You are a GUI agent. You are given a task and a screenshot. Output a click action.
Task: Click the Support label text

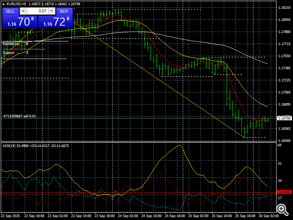point(9,53)
